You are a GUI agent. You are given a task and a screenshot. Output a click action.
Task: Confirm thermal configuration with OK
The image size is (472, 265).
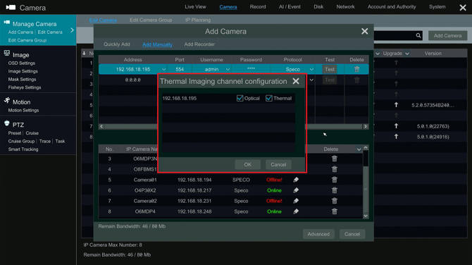[247, 165]
